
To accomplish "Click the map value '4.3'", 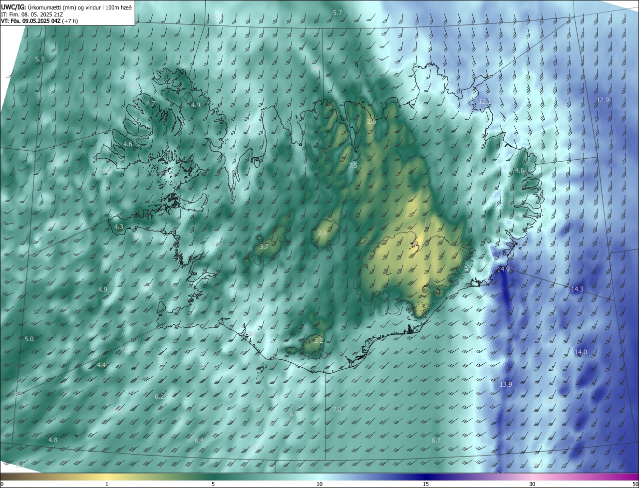I will coord(119,227).
